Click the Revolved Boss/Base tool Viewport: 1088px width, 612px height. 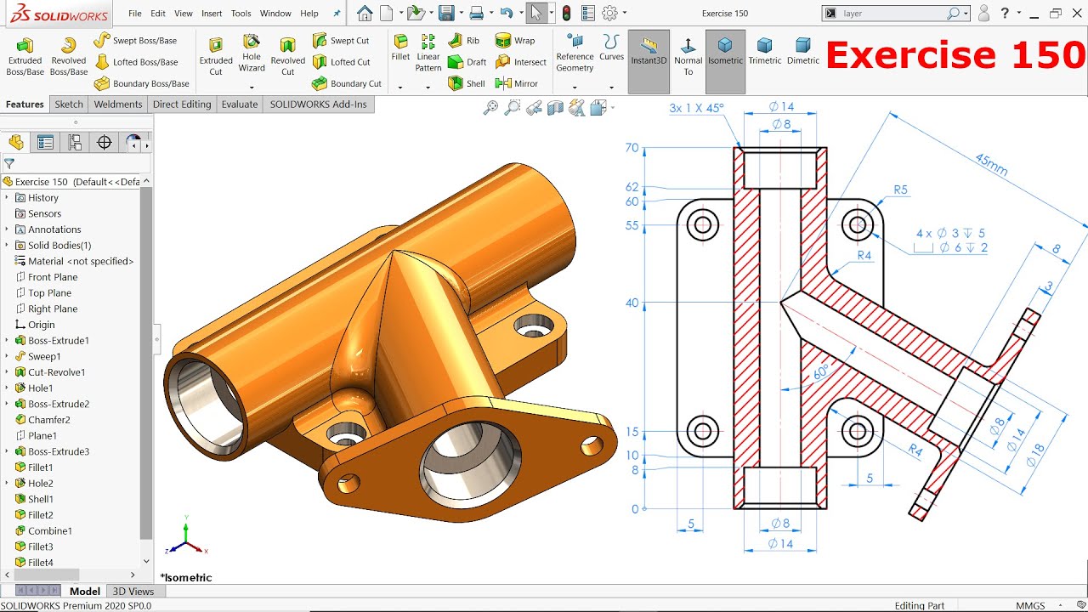click(x=68, y=56)
